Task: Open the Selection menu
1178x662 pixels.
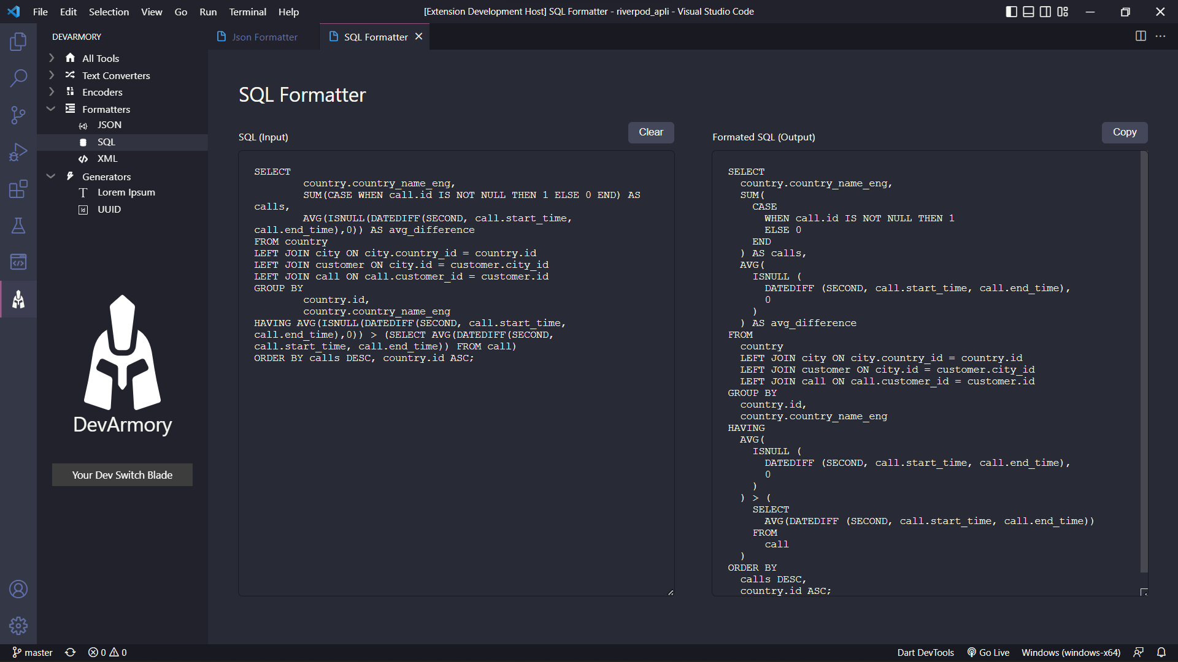Action: pos(109,12)
